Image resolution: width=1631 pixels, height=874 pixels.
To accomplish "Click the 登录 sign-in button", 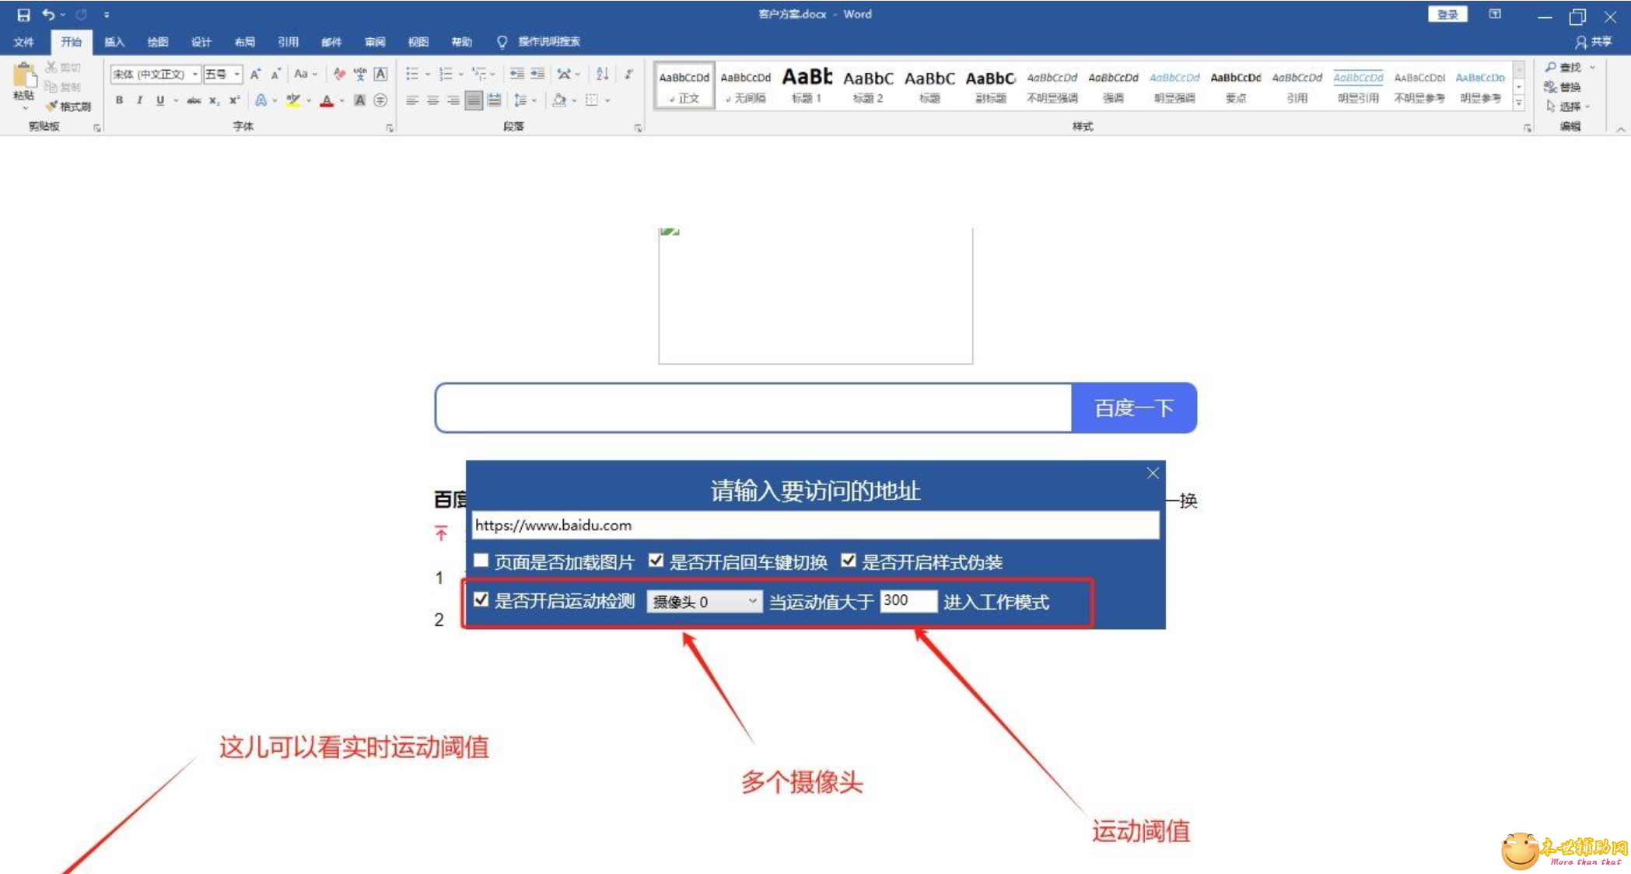I will coord(1447,15).
